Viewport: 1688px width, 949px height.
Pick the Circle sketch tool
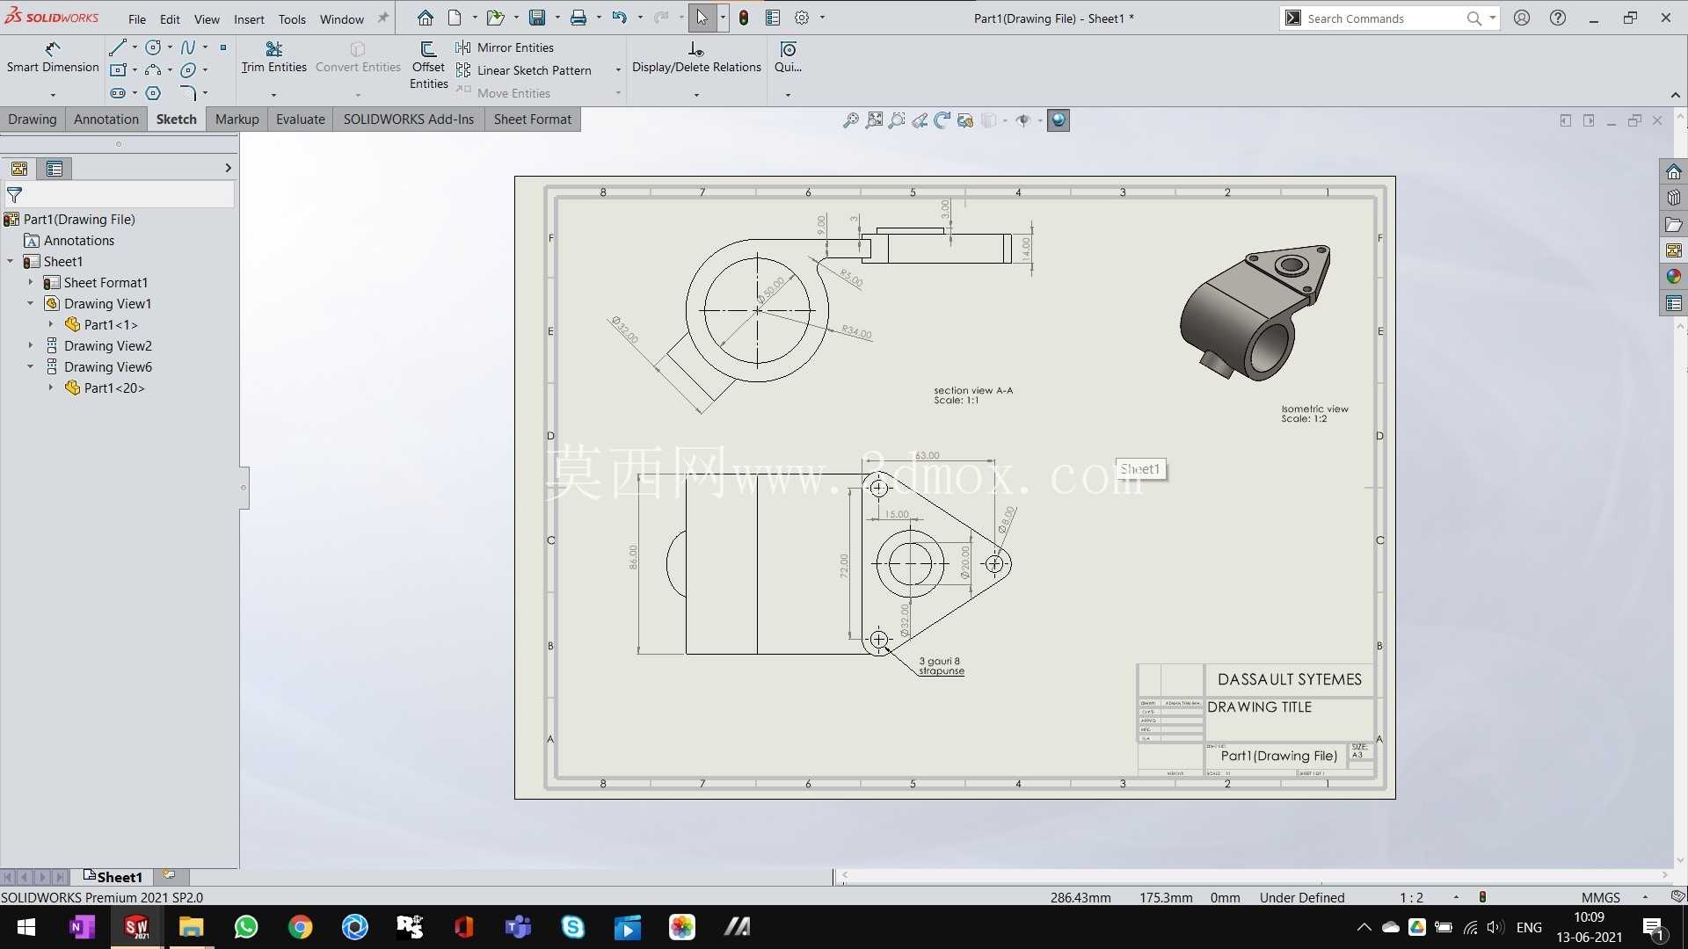tap(153, 47)
